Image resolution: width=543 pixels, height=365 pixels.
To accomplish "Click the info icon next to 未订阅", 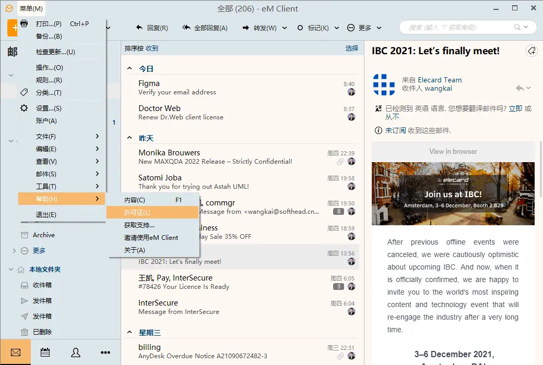I will coord(379,130).
